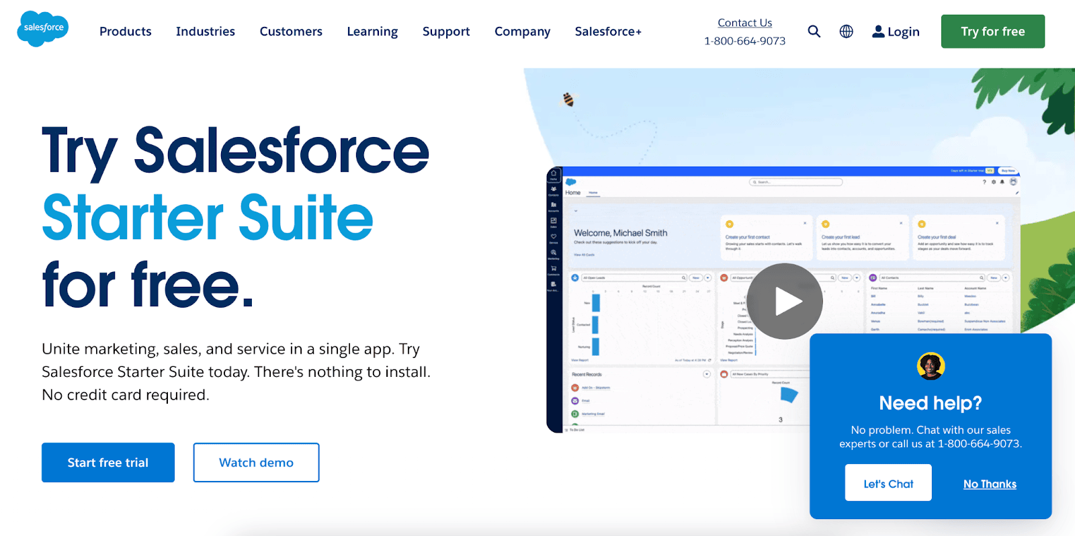Open the Customers menu

coord(291,32)
